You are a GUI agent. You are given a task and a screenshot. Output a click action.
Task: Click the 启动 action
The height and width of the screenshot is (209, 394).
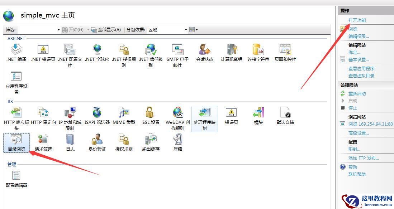click(x=352, y=101)
